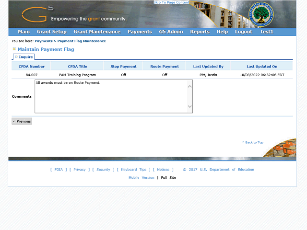The width and height of the screenshot is (307, 230).
Task: Click the 10/03/2022 06:32:06 EDT timestamp
Action: pos(262,75)
